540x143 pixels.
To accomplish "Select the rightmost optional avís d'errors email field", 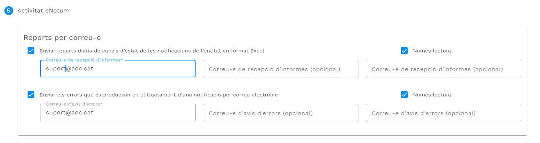I will pyautogui.click(x=443, y=113).
